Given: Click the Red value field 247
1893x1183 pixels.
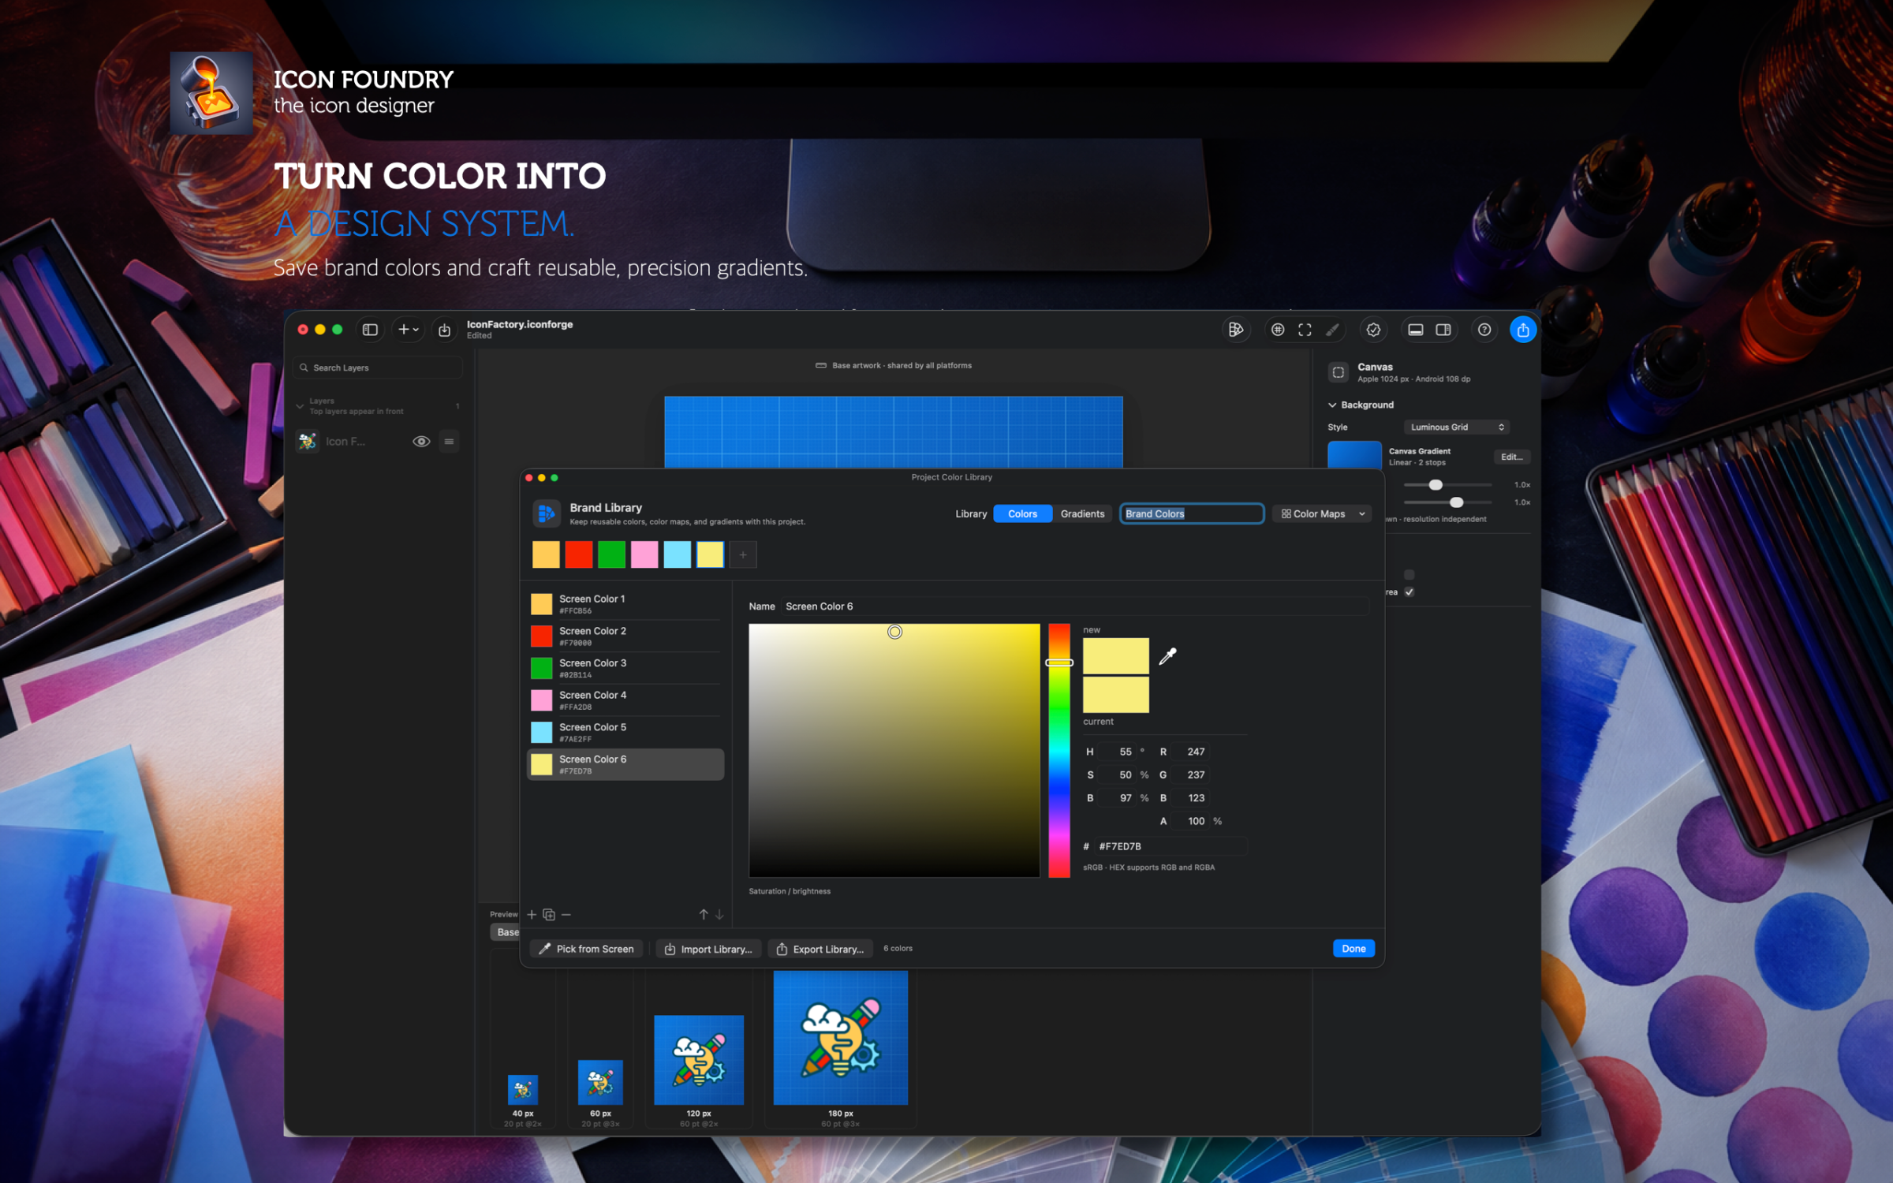Looking at the screenshot, I should 1191,752.
